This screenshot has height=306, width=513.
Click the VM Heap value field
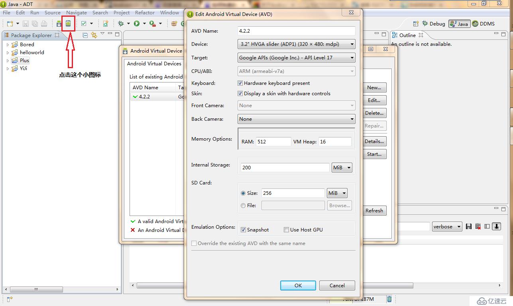click(335, 142)
